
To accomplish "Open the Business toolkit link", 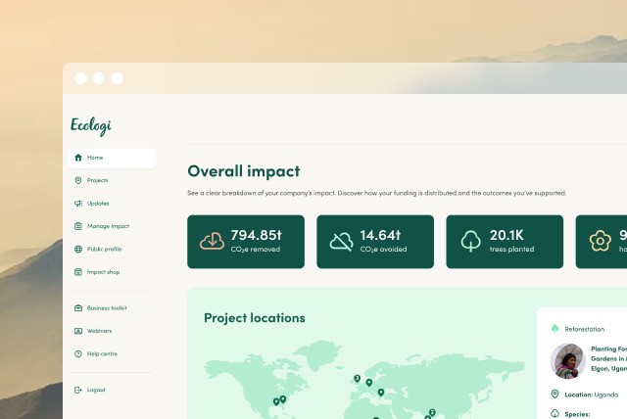I will [107, 308].
